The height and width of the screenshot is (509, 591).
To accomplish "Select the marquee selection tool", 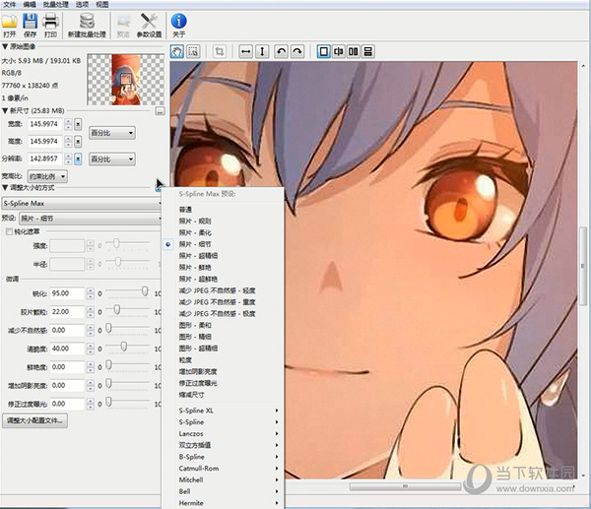I will tap(193, 51).
